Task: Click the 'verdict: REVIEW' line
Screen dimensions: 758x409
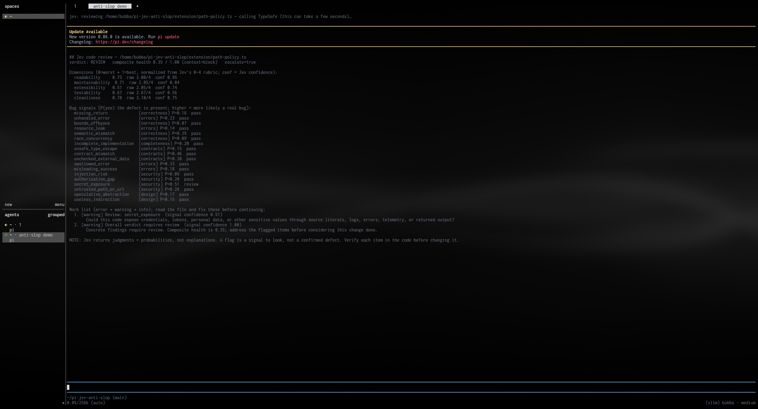Action: tap(162, 62)
